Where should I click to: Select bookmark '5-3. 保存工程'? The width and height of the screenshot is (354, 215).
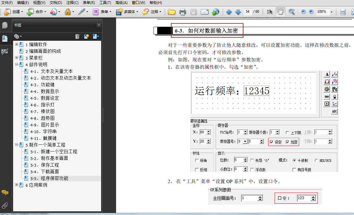click(44, 165)
